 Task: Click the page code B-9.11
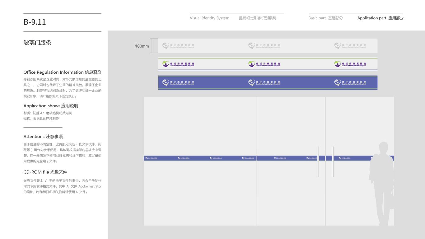(x=35, y=22)
